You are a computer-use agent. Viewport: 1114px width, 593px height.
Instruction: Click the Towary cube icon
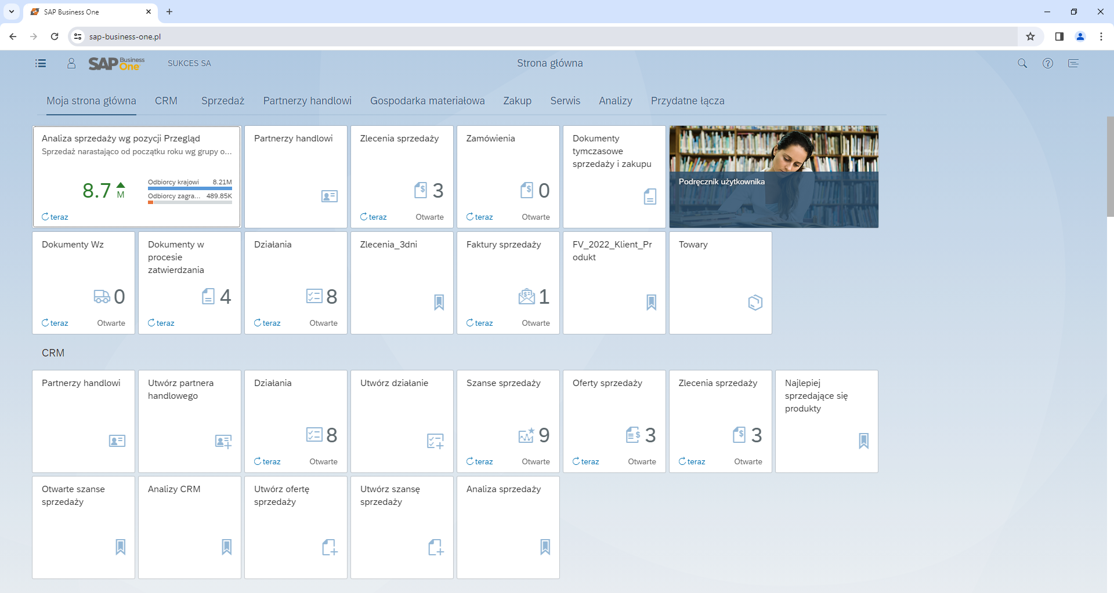coord(755,303)
